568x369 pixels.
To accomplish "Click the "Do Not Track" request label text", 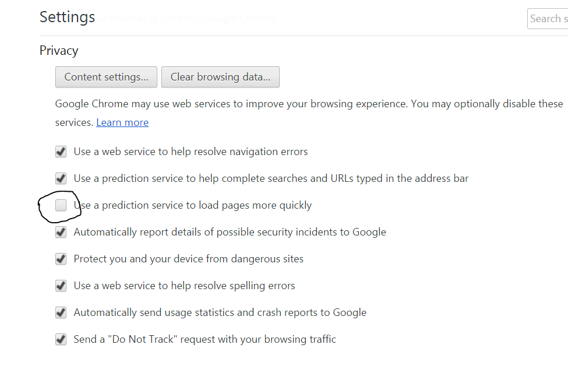I will click(x=204, y=339).
